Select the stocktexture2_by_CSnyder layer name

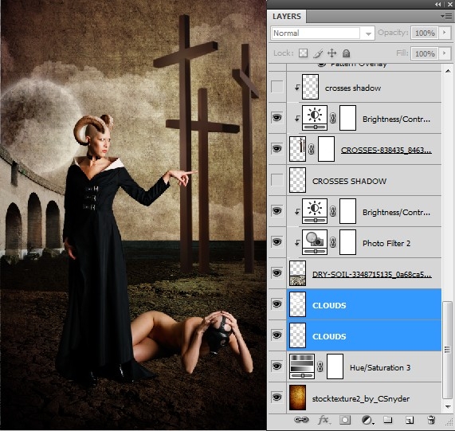(x=361, y=399)
